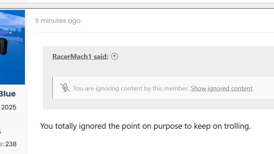Click the 'You are ignoring content' notice text
This screenshot has height=154, width=274.
tap(131, 88)
